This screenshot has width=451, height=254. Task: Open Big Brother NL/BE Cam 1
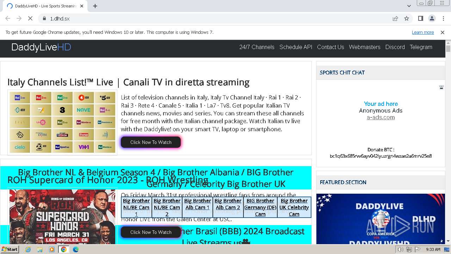tap(136, 207)
